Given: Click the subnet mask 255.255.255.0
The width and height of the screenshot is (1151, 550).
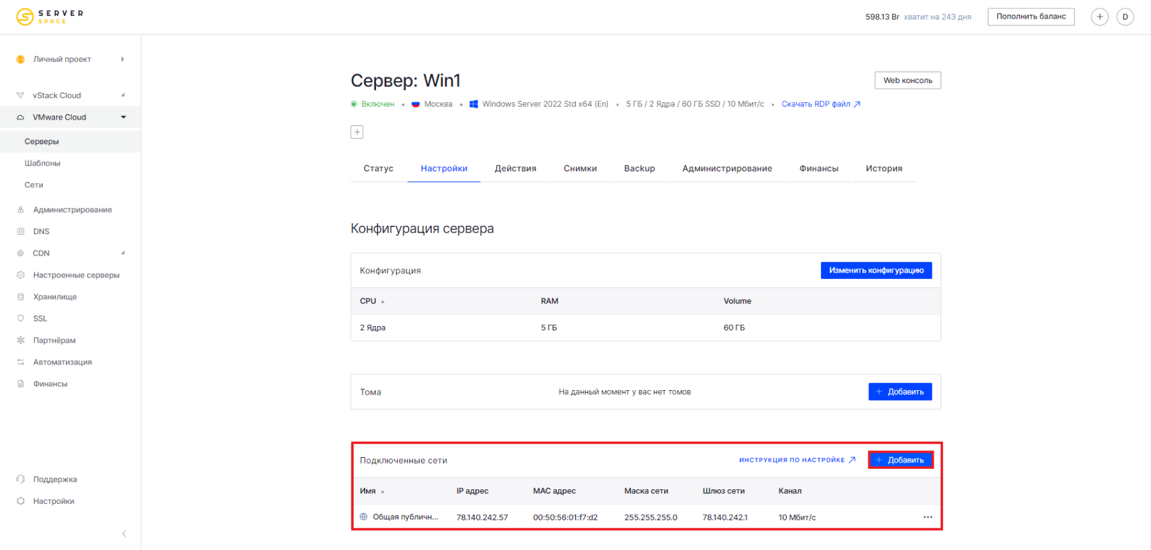Looking at the screenshot, I should click(x=651, y=517).
